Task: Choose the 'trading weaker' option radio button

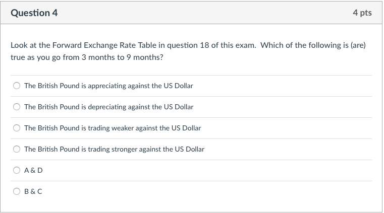Action: pos(17,128)
